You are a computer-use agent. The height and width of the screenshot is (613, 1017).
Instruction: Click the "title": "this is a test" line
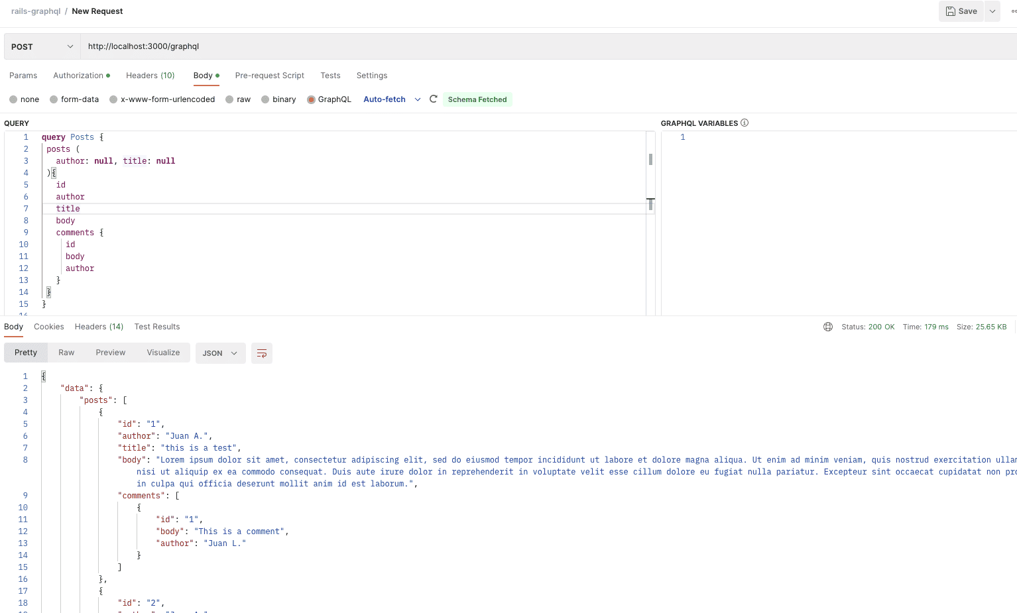[180, 448]
